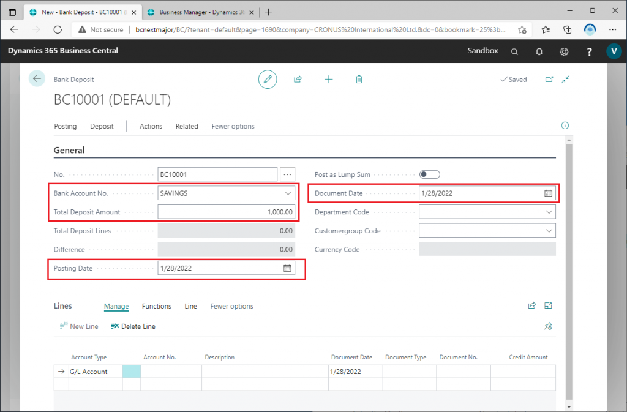This screenshot has width=627, height=412.
Task: Open browser profile icon
Action: click(x=590, y=29)
